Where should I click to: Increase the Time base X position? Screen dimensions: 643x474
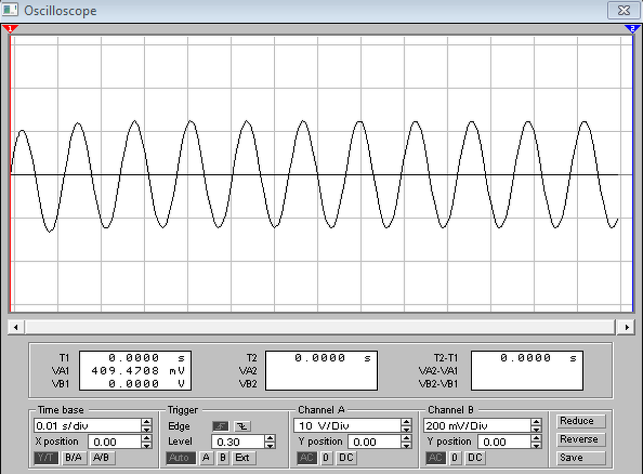147,438
